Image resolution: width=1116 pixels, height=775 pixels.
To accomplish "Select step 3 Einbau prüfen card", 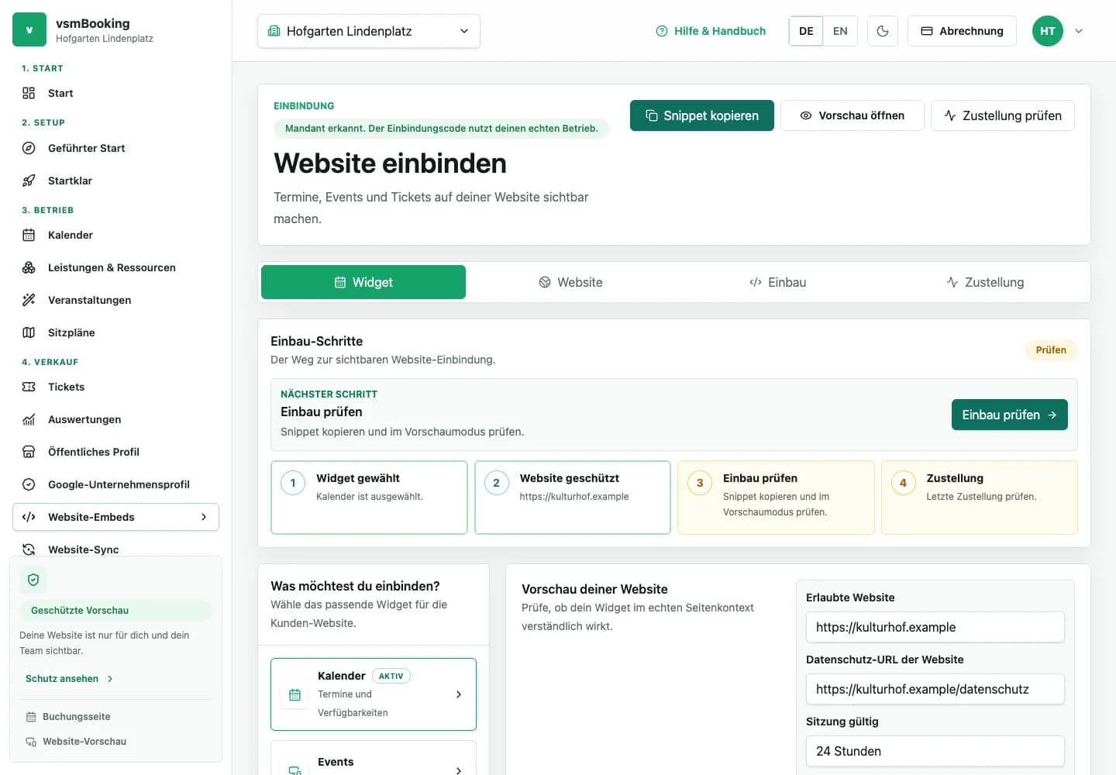I will point(776,498).
